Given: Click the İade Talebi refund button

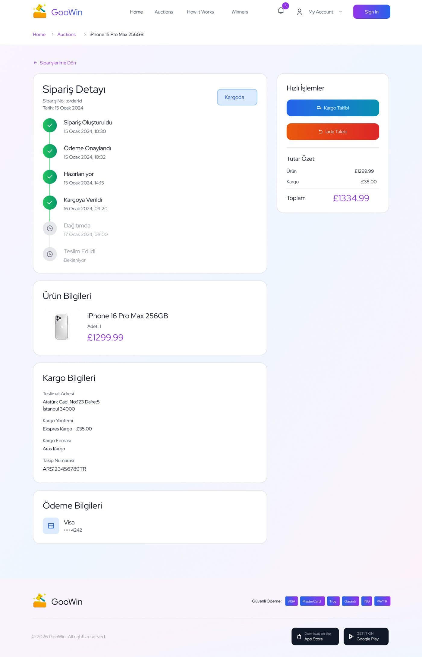Looking at the screenshot, I should pyautogui.click(x=332, y=131).
